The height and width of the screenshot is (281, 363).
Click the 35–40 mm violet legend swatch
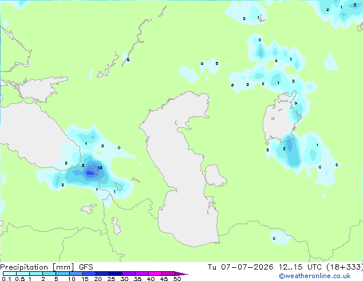tap(142, 274)
